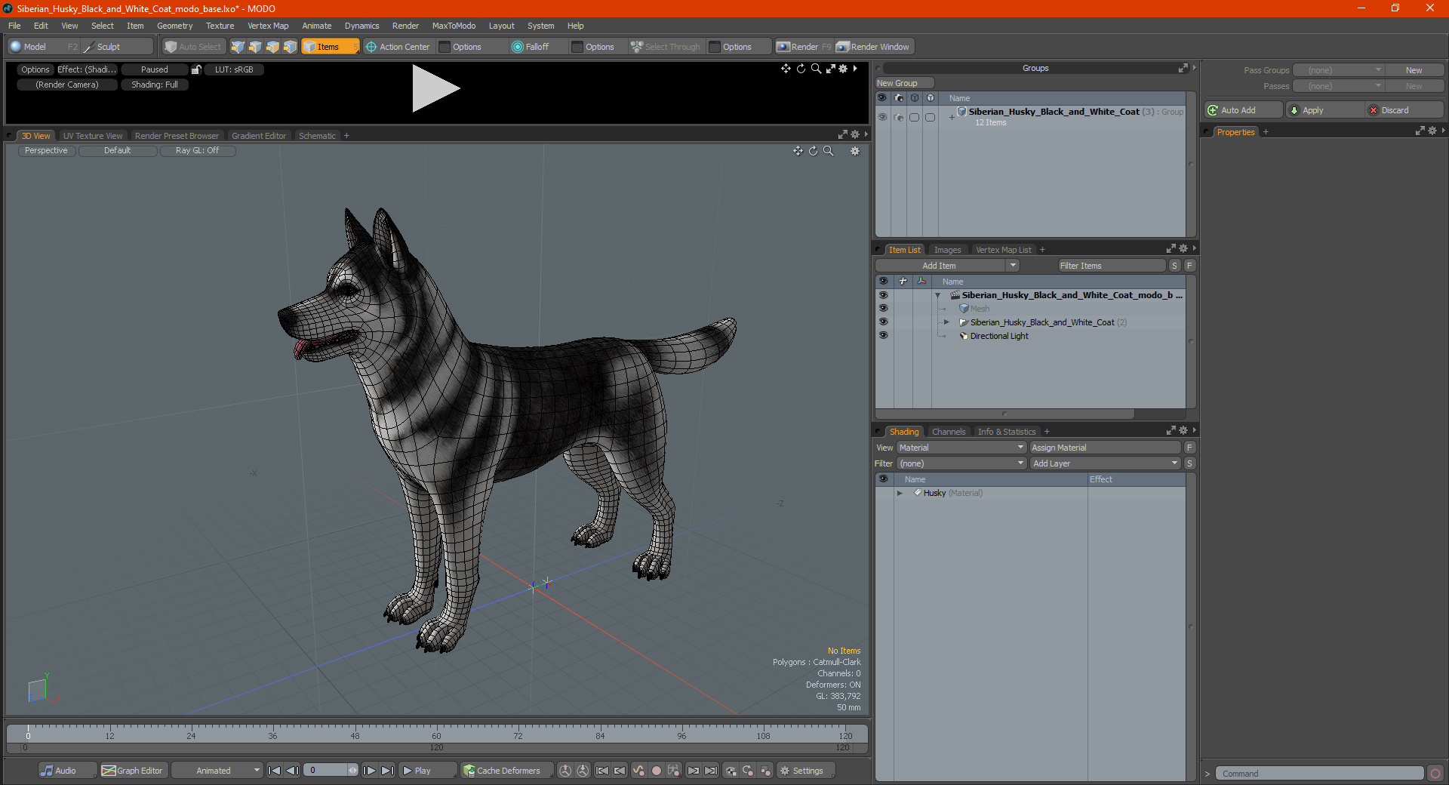Open 3D viewport settings gear
The width and height of the screenshot is (1449, 785).
click(855, 151)
